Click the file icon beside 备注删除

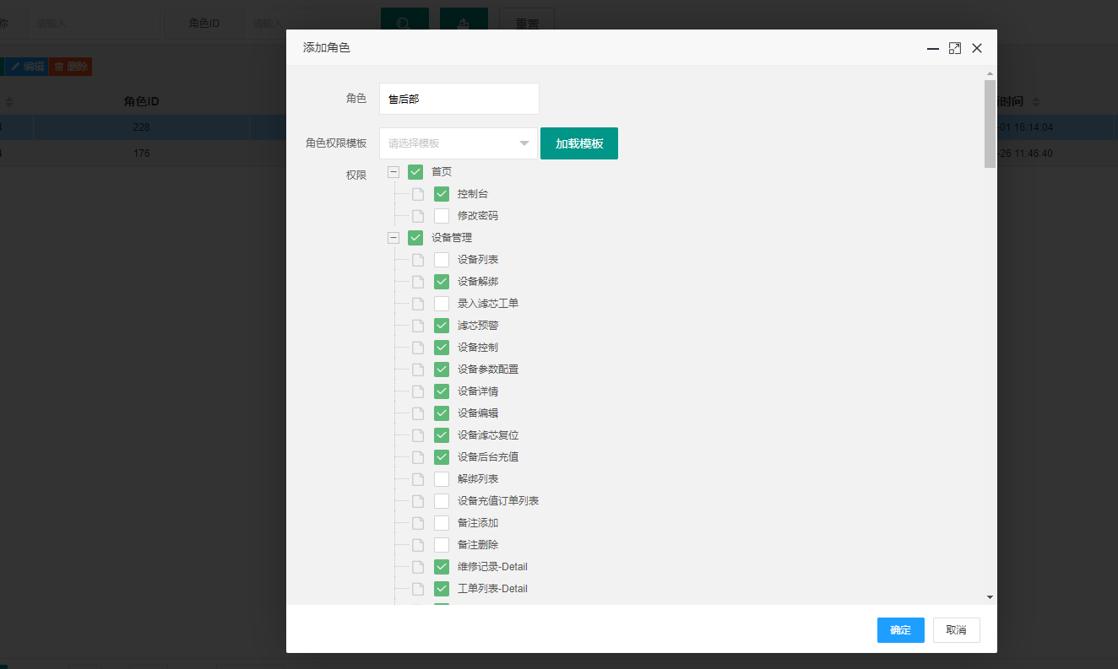point(418,545)
